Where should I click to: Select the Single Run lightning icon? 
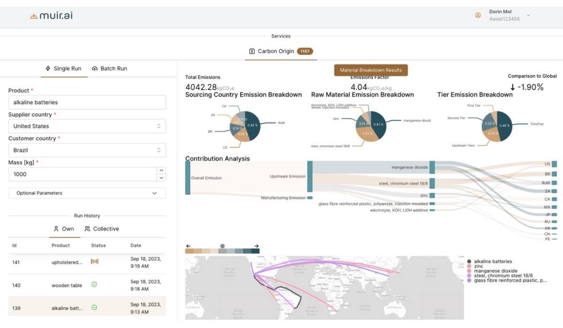pos(47,68)
